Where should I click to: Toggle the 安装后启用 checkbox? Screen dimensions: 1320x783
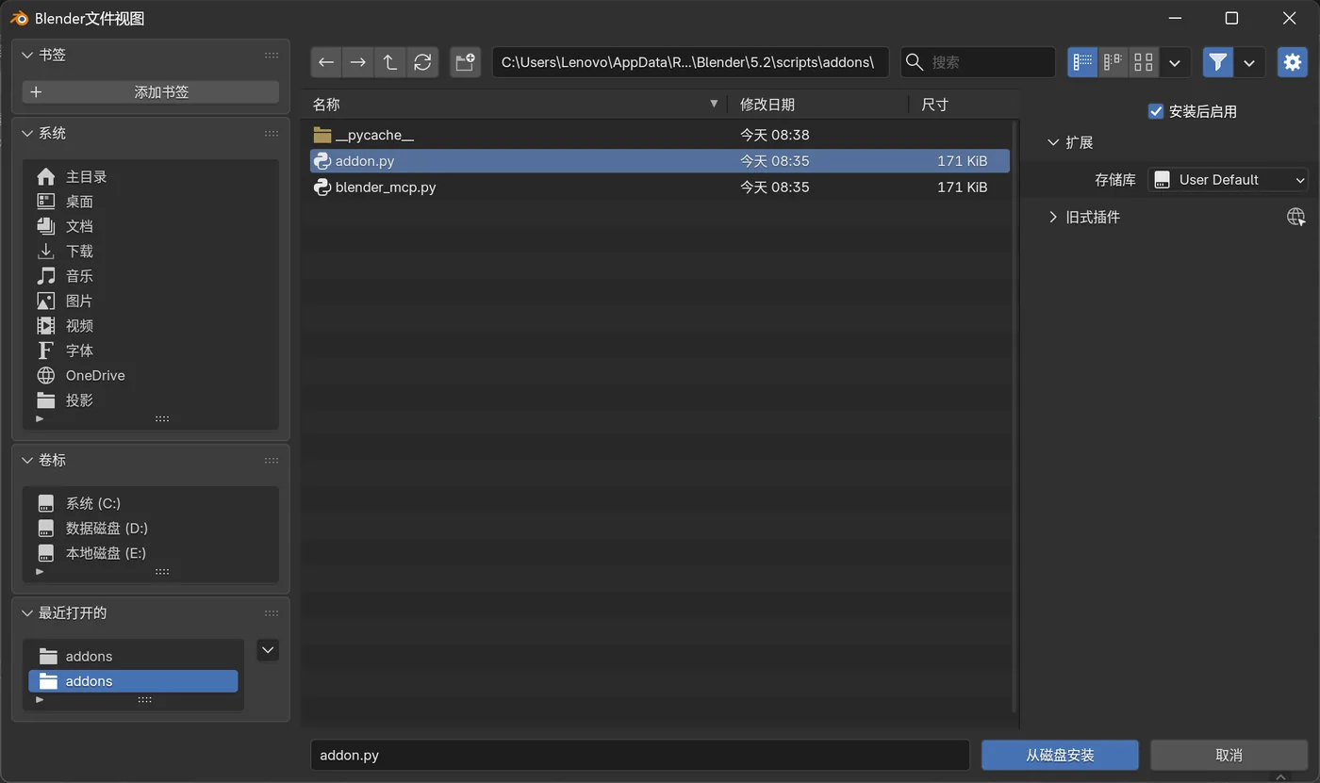click(1156, 111)
